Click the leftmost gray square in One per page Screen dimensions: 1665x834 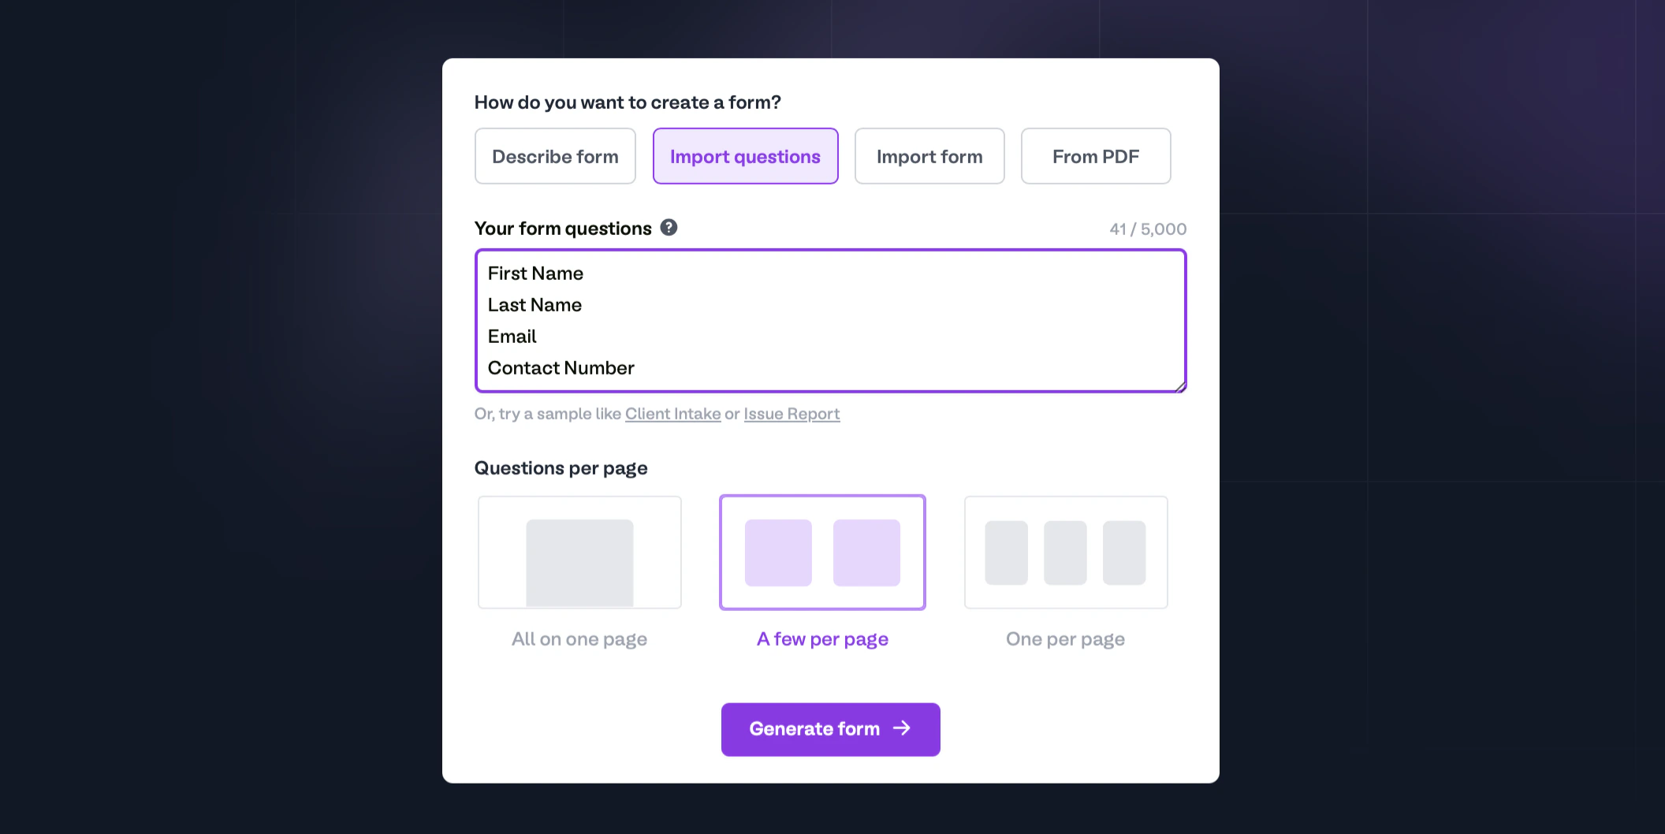click(x=1005, y=553)
